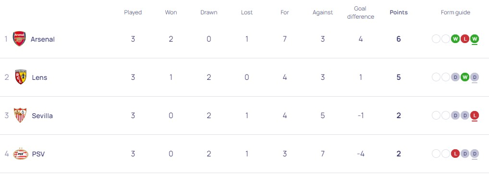Screen dimensions: 489x176
Task: Sort by Goal difference column header
Action: 361,12
